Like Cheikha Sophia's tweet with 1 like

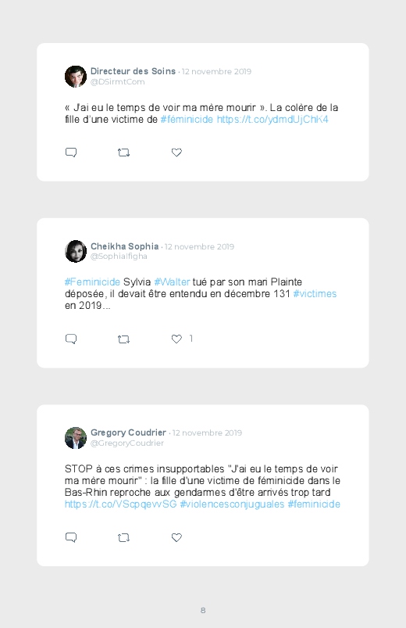176,339
